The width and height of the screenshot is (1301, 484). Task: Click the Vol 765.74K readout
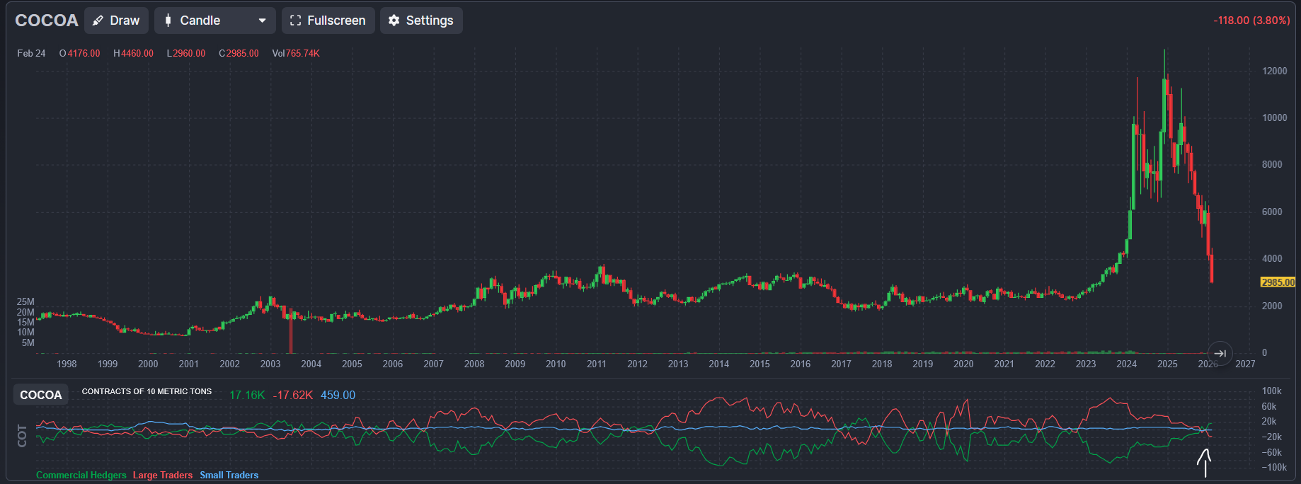tap(296, 53)
